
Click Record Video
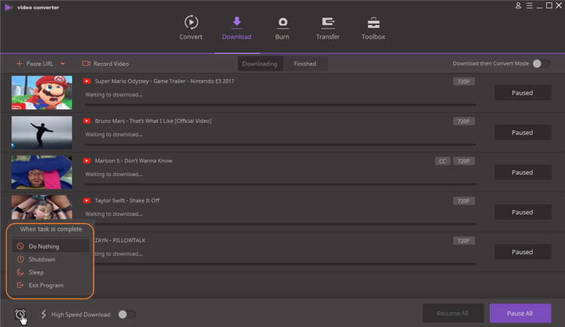click(x=106, y=64)
